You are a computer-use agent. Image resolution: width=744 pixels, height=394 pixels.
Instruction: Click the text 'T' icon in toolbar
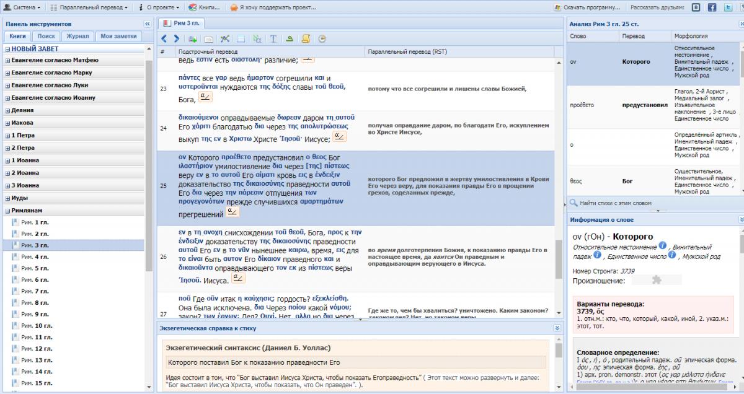[273, 38]
